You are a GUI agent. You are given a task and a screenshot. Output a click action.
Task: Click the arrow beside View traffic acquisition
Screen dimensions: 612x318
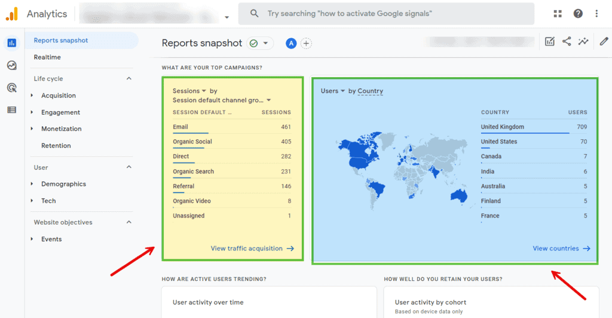coord(290,249)
